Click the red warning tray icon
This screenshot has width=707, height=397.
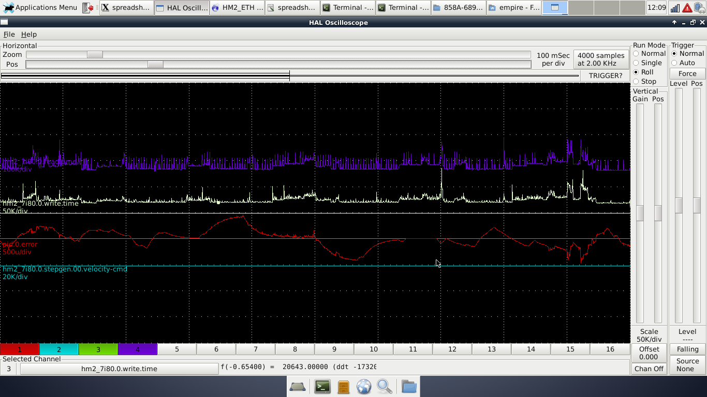point(687,8)
